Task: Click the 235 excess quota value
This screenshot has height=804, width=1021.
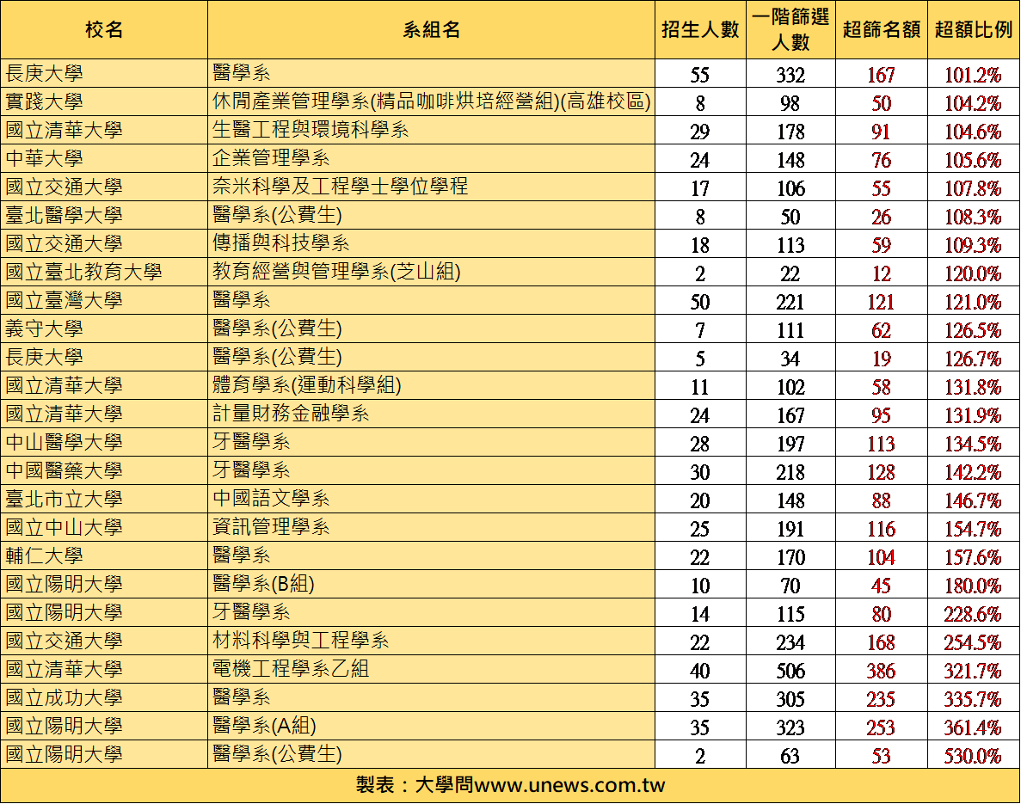Action: click(x=881, y=700)
